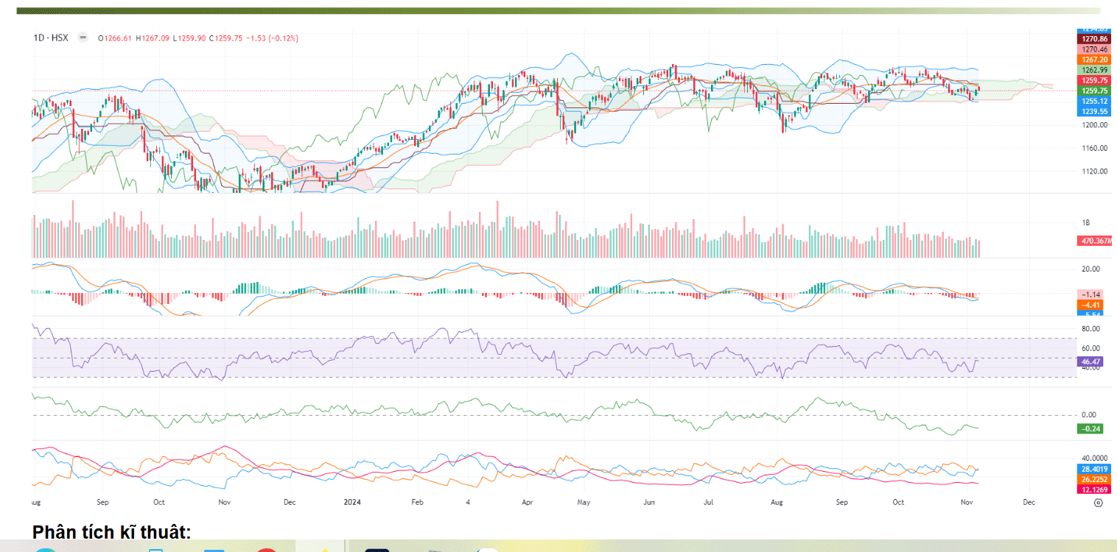Viewport: 1117px width, 552px height.
Task: Click the blue 28.4019 ADX value label
Action: [x=1094, y=468]
